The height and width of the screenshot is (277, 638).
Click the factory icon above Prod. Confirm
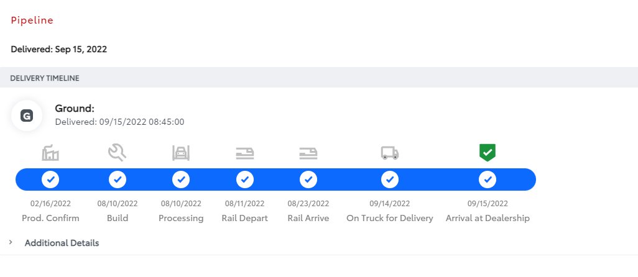(x=50, y=153)
